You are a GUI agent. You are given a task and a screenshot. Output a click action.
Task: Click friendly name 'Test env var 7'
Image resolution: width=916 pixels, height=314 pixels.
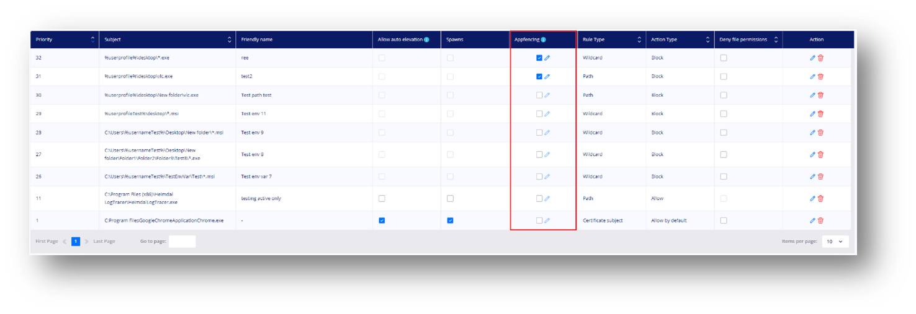(x=257, y=177)
